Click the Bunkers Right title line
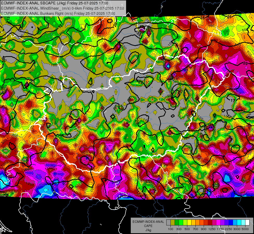Screen dimensions: 254x234 (x=58, y=14)
